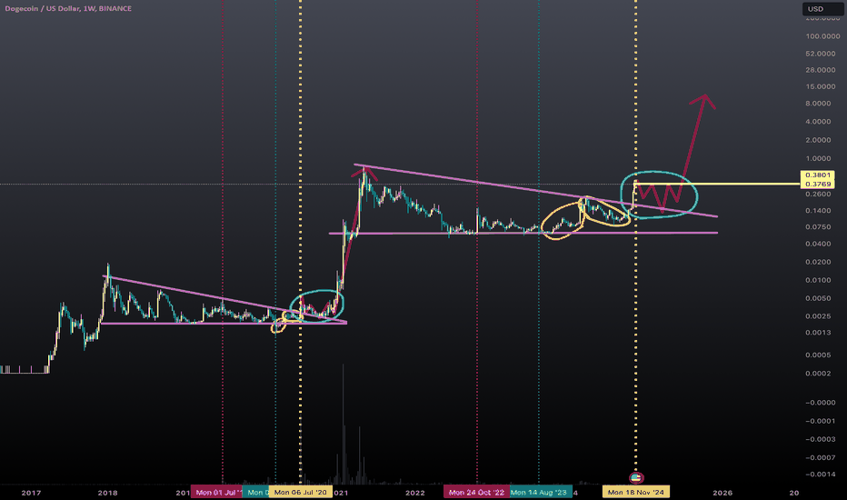
Task: Click the 0.1400 price axis value
Action: tap(818, 210)
